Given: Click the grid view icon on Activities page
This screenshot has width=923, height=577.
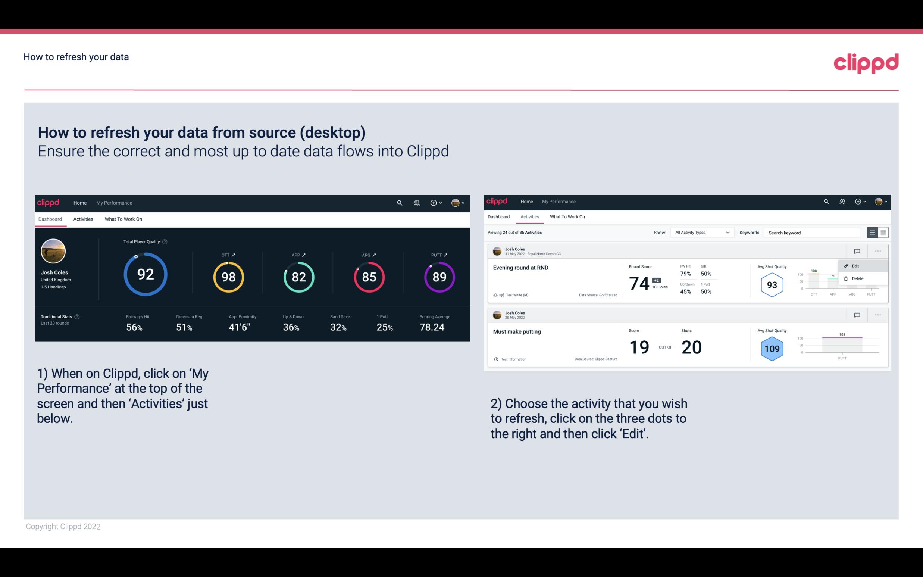Looking at the screenshot, I should [x=882, y=232].
